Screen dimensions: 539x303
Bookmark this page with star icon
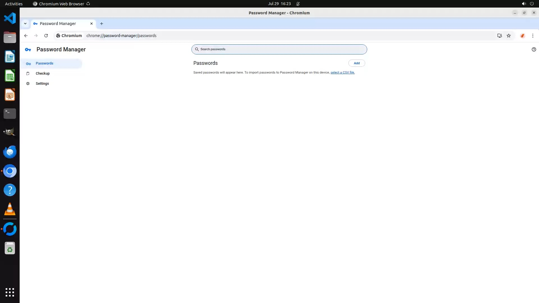pos(509,36)
